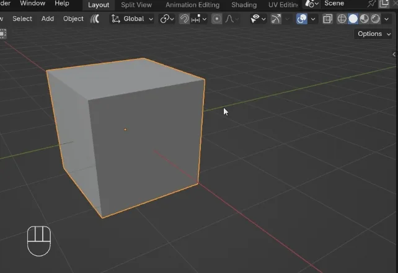Open the Object menu in viewport header

[x=73, y=19]
